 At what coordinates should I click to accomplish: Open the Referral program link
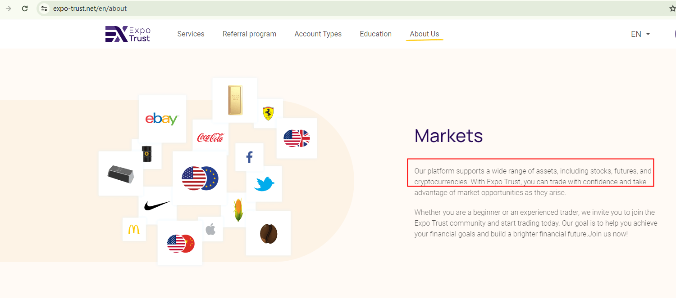tap(249, 34)
